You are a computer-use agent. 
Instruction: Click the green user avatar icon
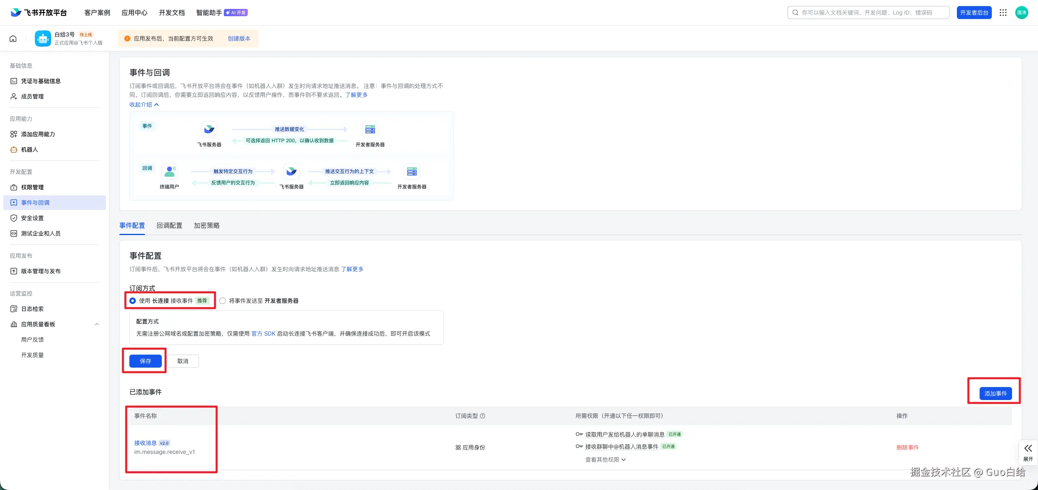(x=1021, y=13)
